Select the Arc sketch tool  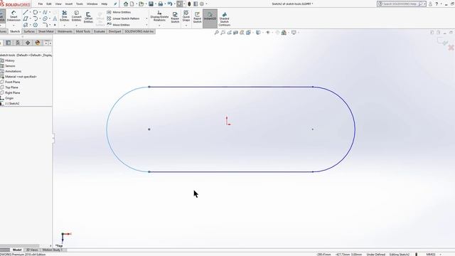point(35,18)
